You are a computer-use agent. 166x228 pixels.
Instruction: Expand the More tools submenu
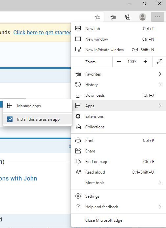118,183
